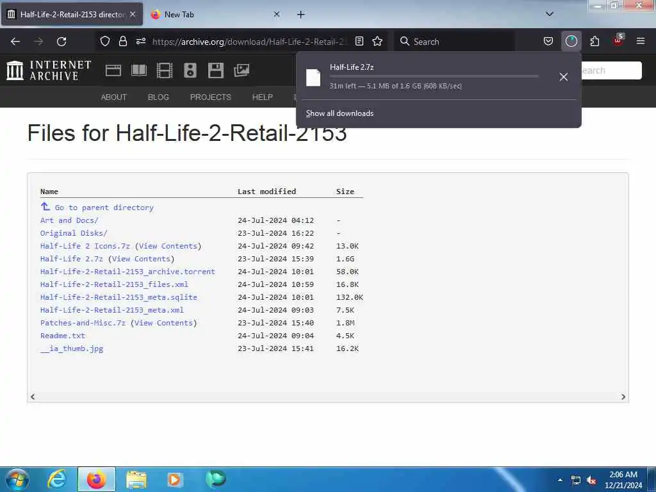Click the Half-Life 2.7z file icon in downloads panel
This screenshot has width=656, height=492.
tap(313, 78)
